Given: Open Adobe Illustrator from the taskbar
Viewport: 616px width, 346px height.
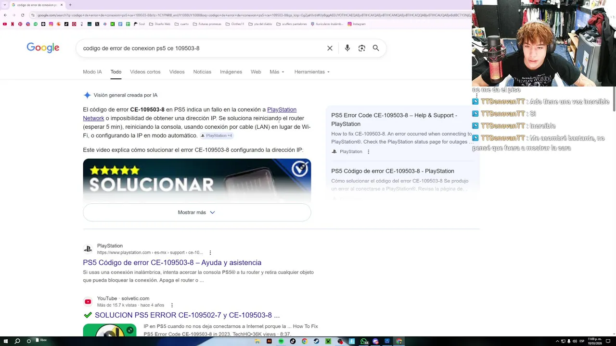Looking at the screenshot, I should click(269, 341).
